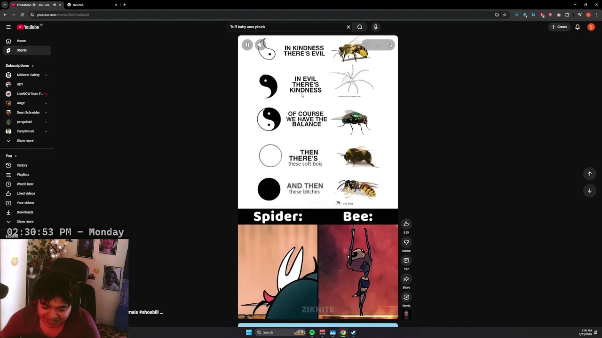Toggle the Short's fullscreen view
This screenshot has height=338, width=602.
click(x=389, y=45)
